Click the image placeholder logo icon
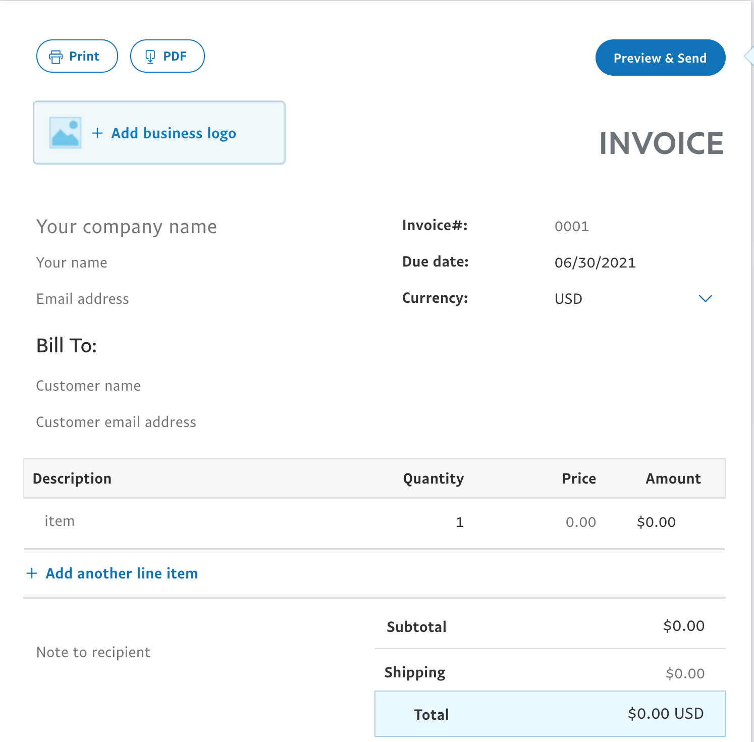Viewport: 754px width, 742px height. [x=65, y=133]
